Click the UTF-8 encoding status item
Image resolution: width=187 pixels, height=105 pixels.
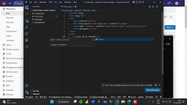click(x=113, y=97)
